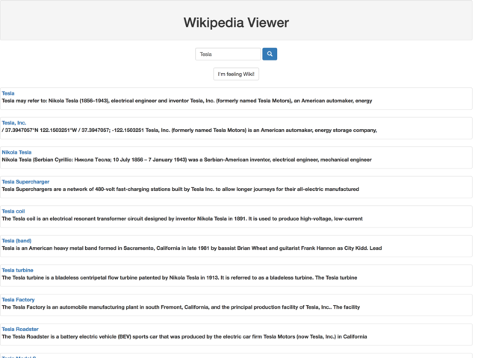Open the Tesla disambiguation result link
Screen dimensions: 478x358
point(8,93)
